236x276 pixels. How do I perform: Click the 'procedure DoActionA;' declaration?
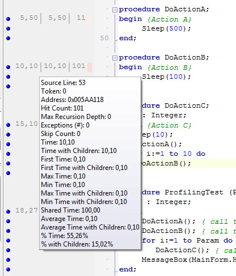(164, 10)
